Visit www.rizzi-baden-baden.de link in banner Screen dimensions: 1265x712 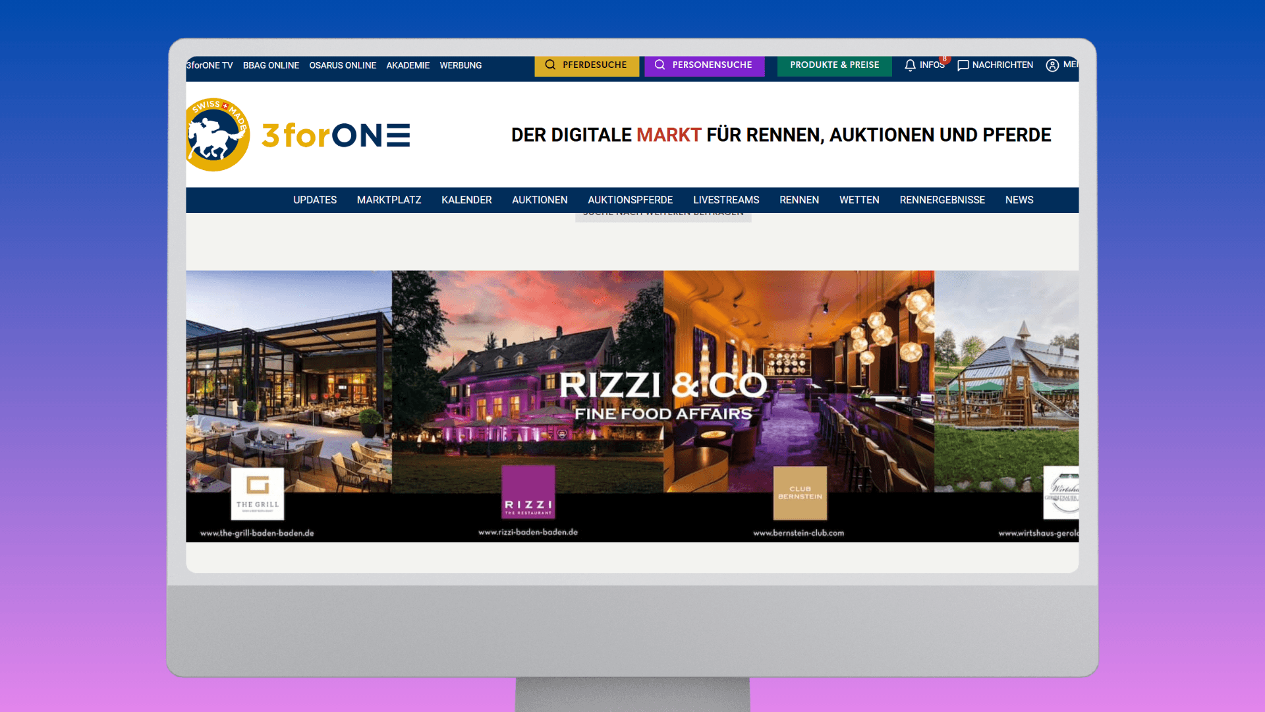coord(528,532)
